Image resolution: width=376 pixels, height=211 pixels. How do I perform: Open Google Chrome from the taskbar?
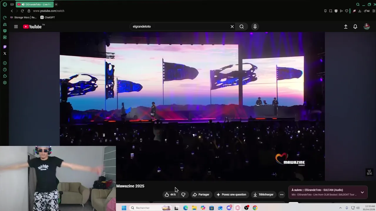255,208
